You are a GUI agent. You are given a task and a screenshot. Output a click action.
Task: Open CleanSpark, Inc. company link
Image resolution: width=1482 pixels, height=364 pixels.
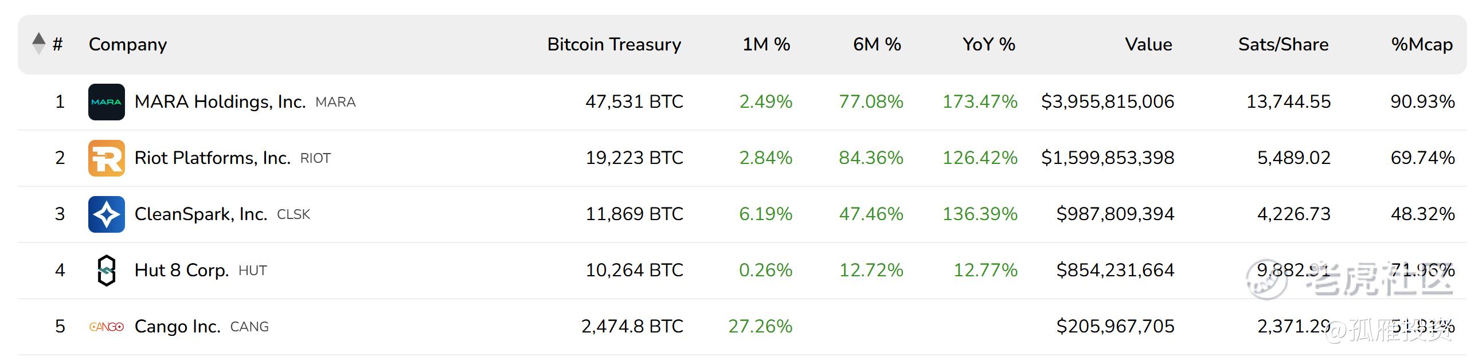click(x=201, y=214)
